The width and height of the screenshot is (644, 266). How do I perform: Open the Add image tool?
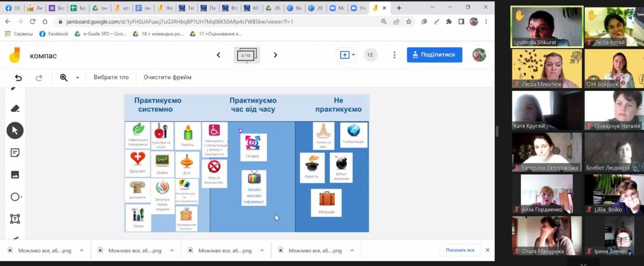tap(15, 174)
